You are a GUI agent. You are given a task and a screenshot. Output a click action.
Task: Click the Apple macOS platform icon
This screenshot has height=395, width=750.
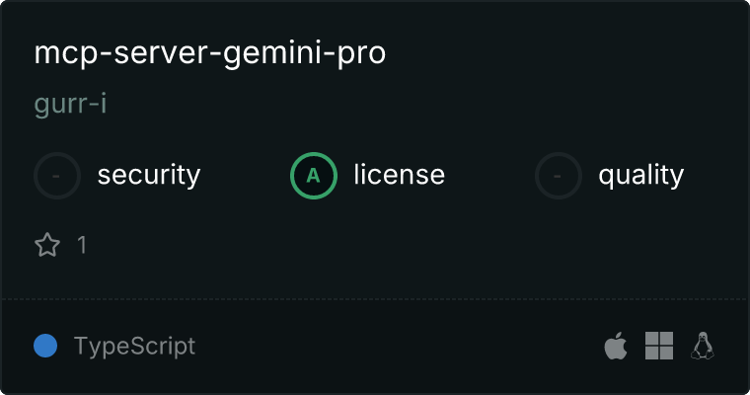pos(616,346)
